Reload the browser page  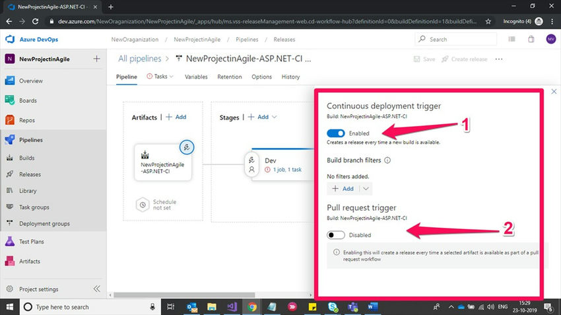35,22
